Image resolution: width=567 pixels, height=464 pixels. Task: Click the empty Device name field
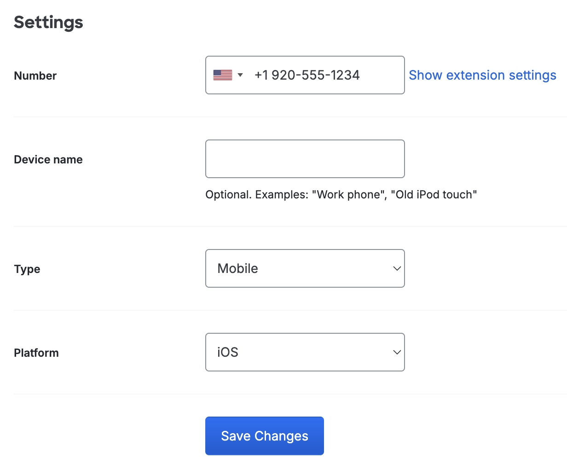305,159
